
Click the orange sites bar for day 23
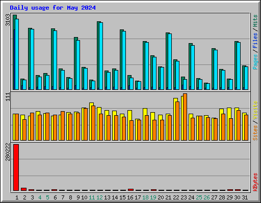click(x=185, y=117)
